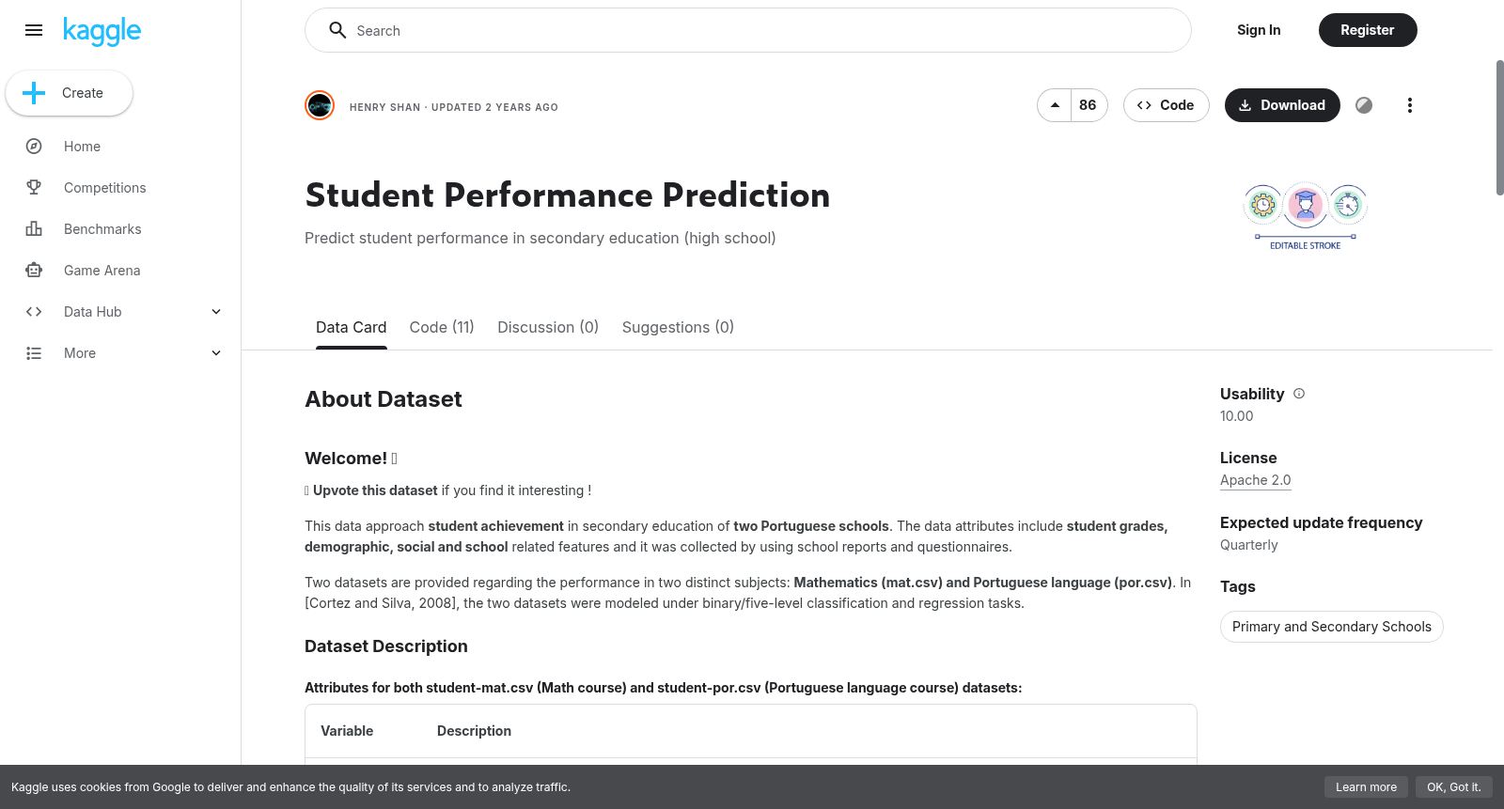Open the Create menu button
Screen dimensions: 1504x809
coord(70,93)
